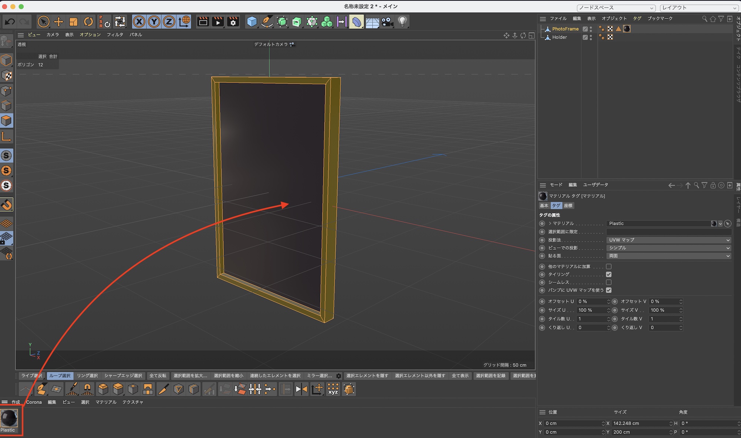Select the knife cut tool icon
This screenshot has width=741, height=438.
coord(163,389)
